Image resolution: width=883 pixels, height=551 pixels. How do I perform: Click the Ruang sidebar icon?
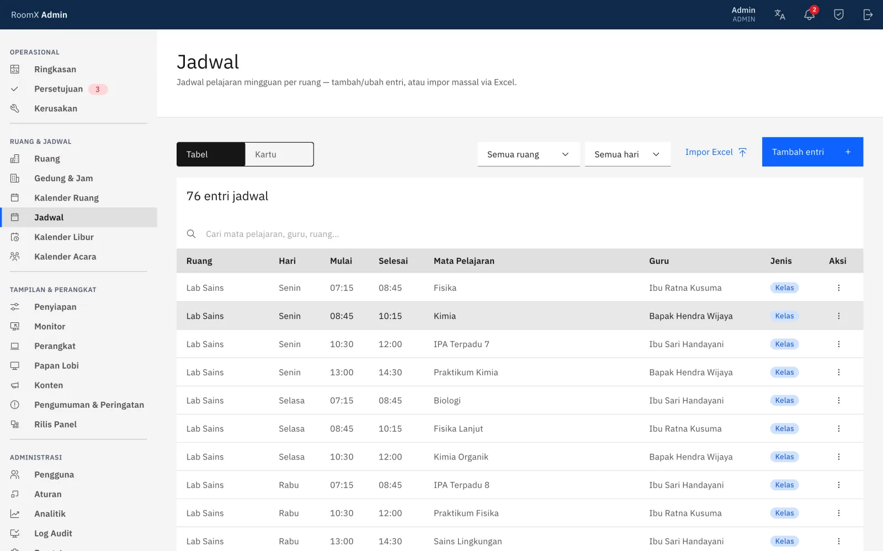(x=15, y=159)
